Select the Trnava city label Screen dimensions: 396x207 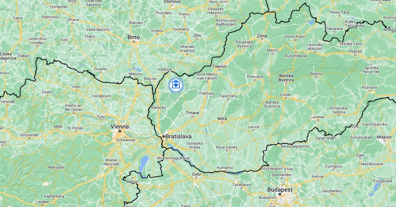(x=193, y=113)
